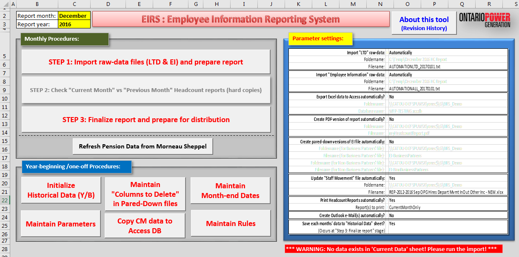Viewport: 519px width, 257px height.
Task: Open Maintain Rules
Action: 231,223
